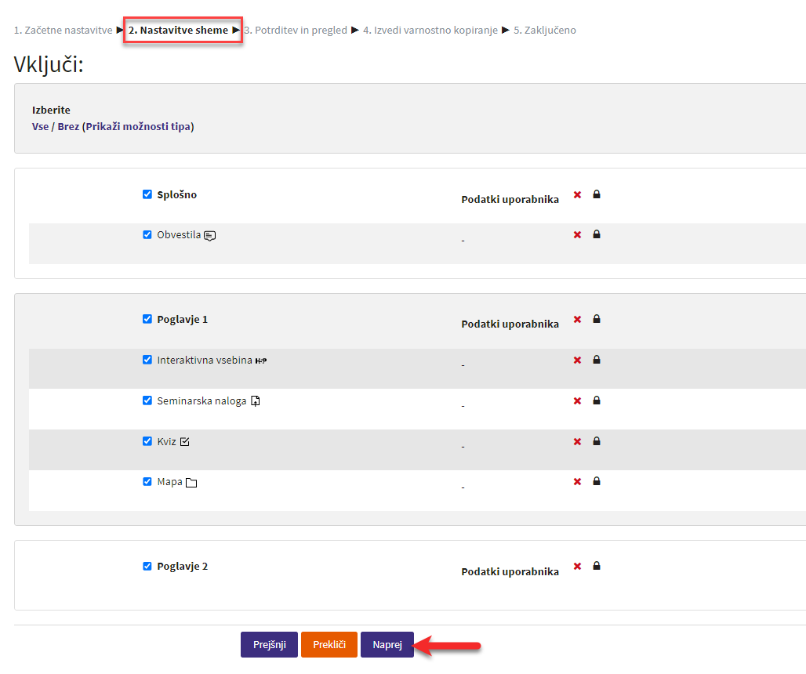Click the red X icon in Kviz row
Viewport: 806px width, 674px height.
[x=577, y=442]
